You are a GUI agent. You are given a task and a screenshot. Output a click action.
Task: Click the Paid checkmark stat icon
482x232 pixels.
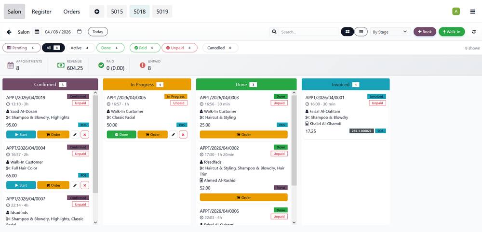coord(101,65)
